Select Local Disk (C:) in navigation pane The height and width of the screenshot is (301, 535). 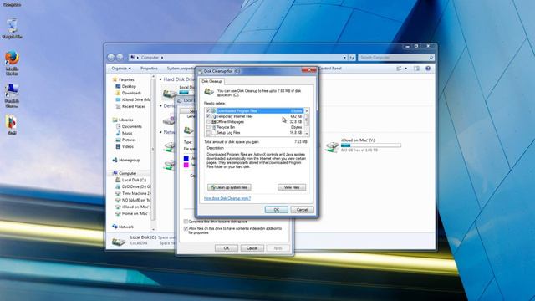[134, 180]
